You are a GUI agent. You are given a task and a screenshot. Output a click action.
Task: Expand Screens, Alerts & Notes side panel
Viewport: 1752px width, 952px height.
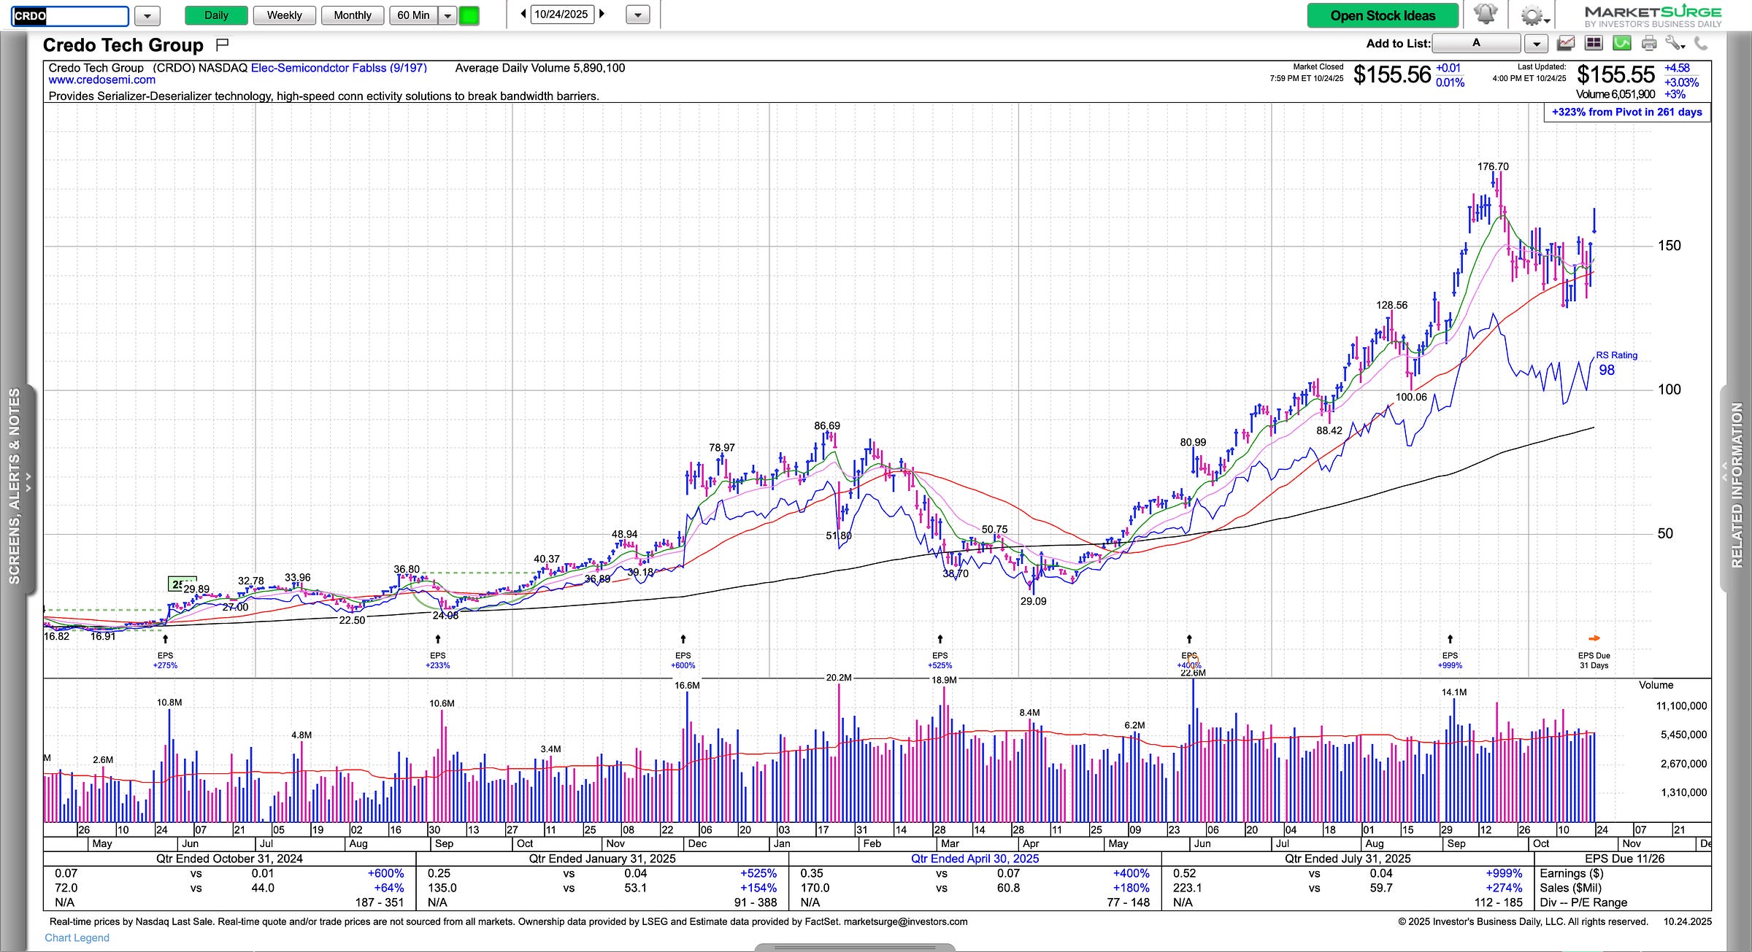pyautogui.click(x=15, y=485)
